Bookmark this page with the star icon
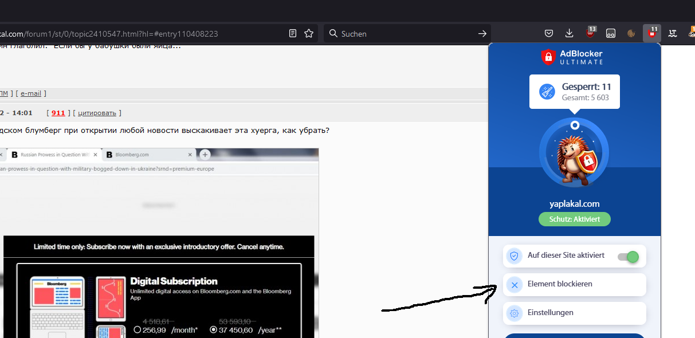 pyautogui.click(x=309, y=34)
